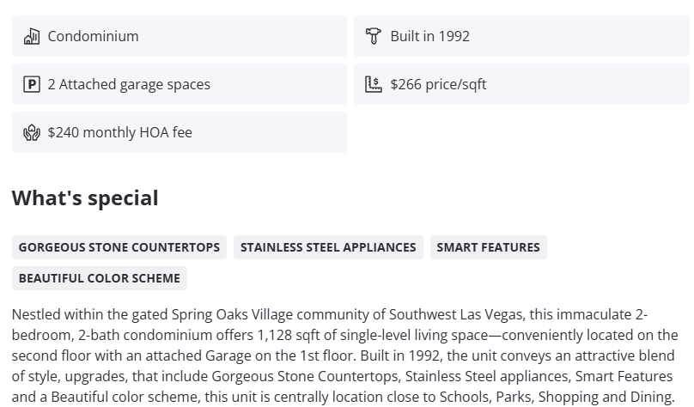Click the HOA fee hands icon

[32, 132]
